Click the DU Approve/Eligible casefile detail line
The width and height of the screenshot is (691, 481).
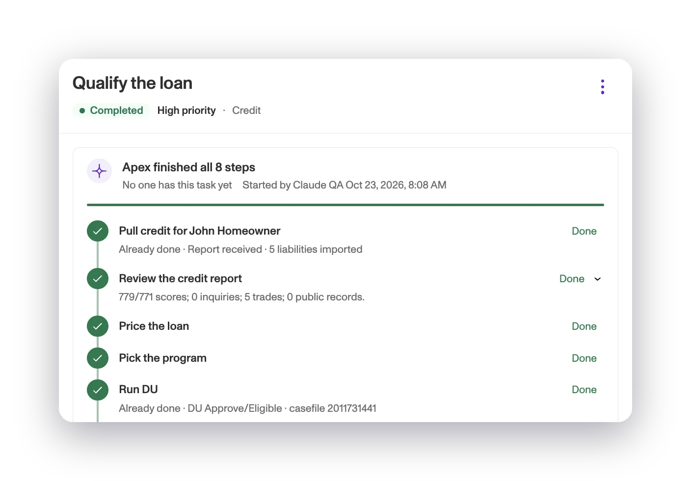(248, 408)
